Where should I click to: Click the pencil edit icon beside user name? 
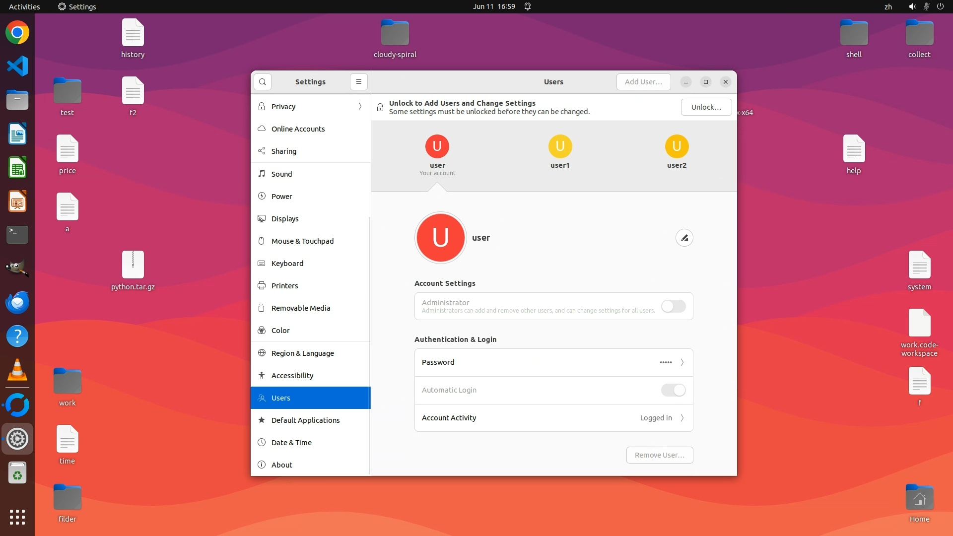coord(684,238)
